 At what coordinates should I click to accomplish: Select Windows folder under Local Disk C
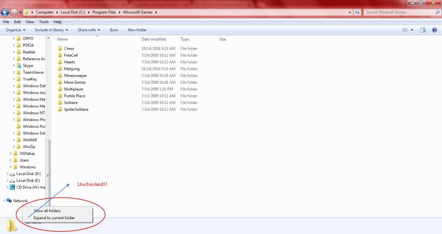pos(28,167)
